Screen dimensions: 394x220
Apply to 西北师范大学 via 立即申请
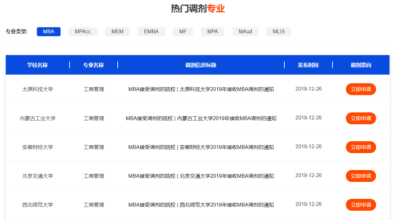point(361,205)
